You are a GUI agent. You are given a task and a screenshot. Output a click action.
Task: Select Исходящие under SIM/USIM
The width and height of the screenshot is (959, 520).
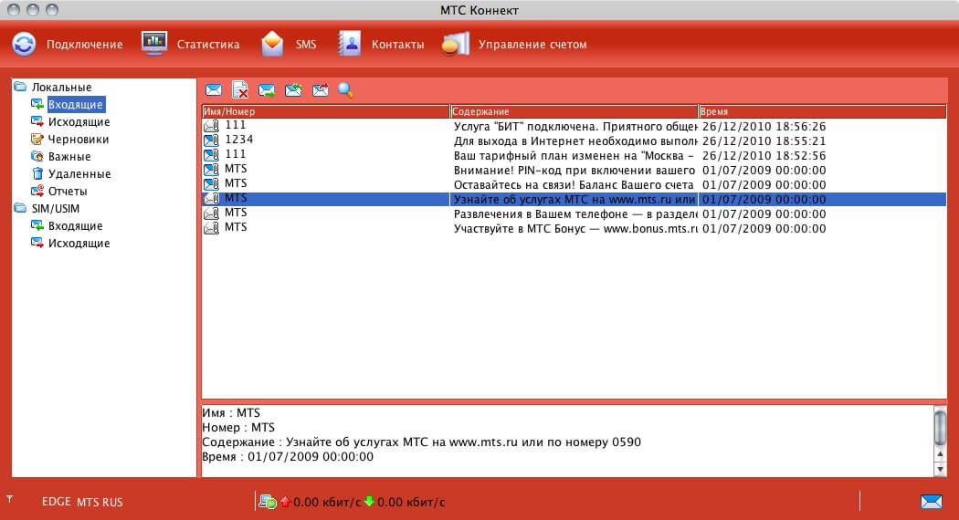pyautogui.click(x=79, y=244)
